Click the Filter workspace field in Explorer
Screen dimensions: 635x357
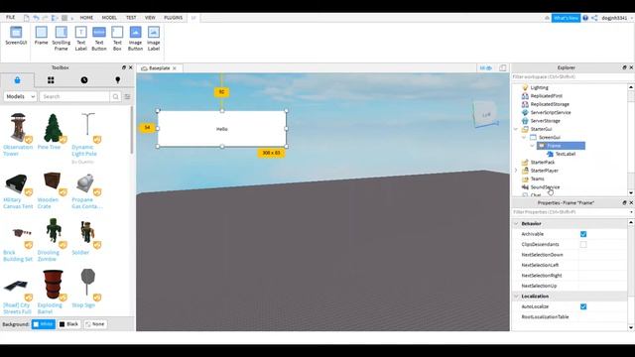(x=571, y=77)
